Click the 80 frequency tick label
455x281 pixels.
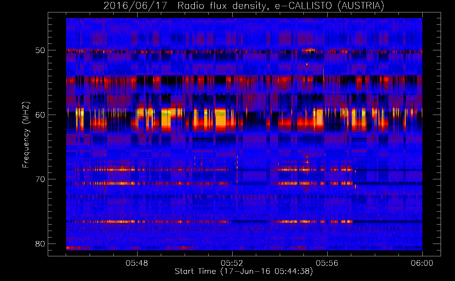(x=40, y=244)
